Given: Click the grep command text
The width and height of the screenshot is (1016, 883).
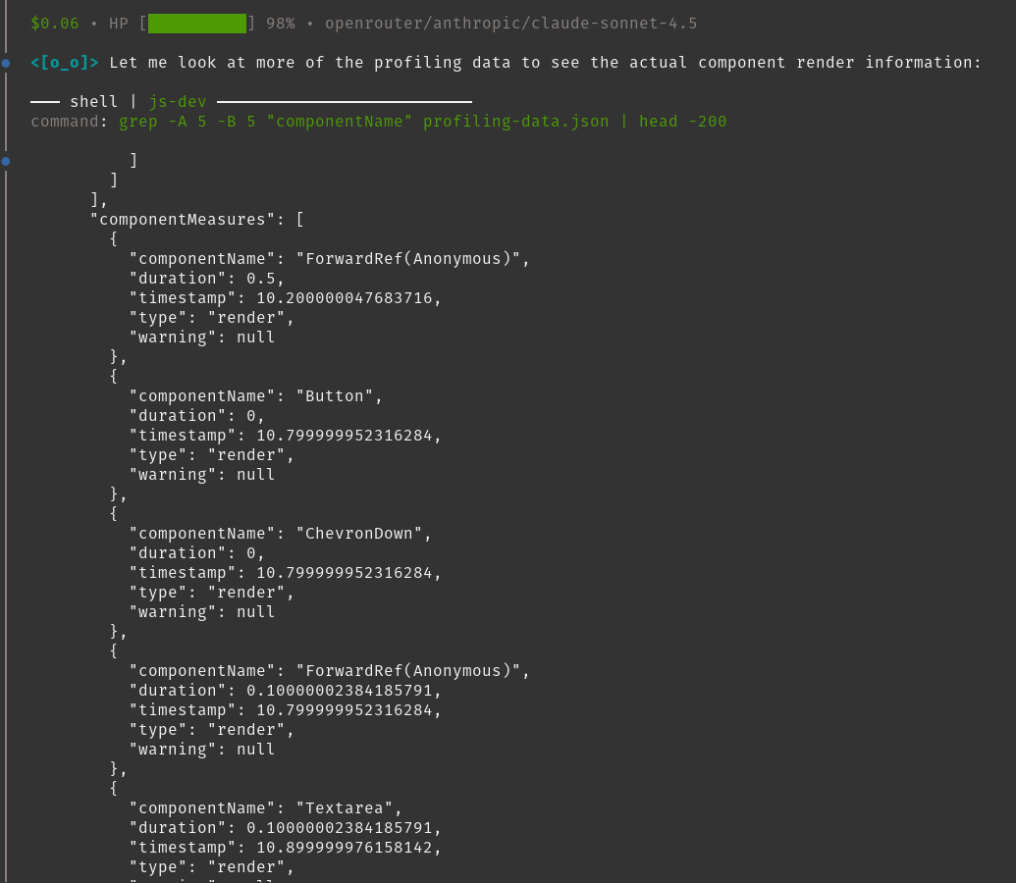Looking at the screenshot, I should 422,122.
